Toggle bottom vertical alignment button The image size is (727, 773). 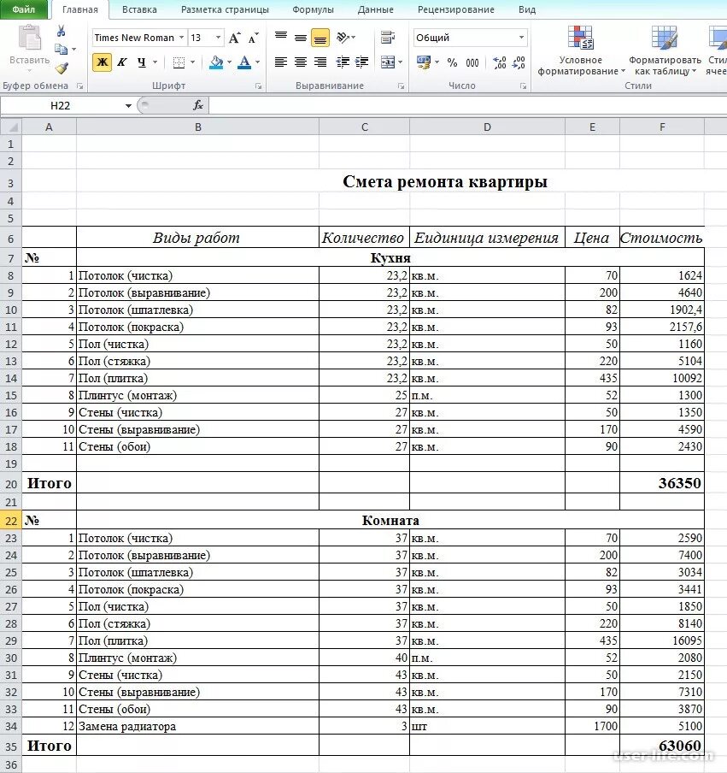(x=320, y=38)
